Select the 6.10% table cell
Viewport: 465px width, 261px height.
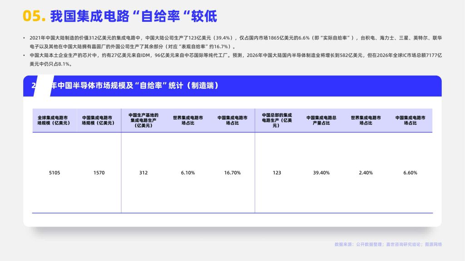(x=188, y=173)
